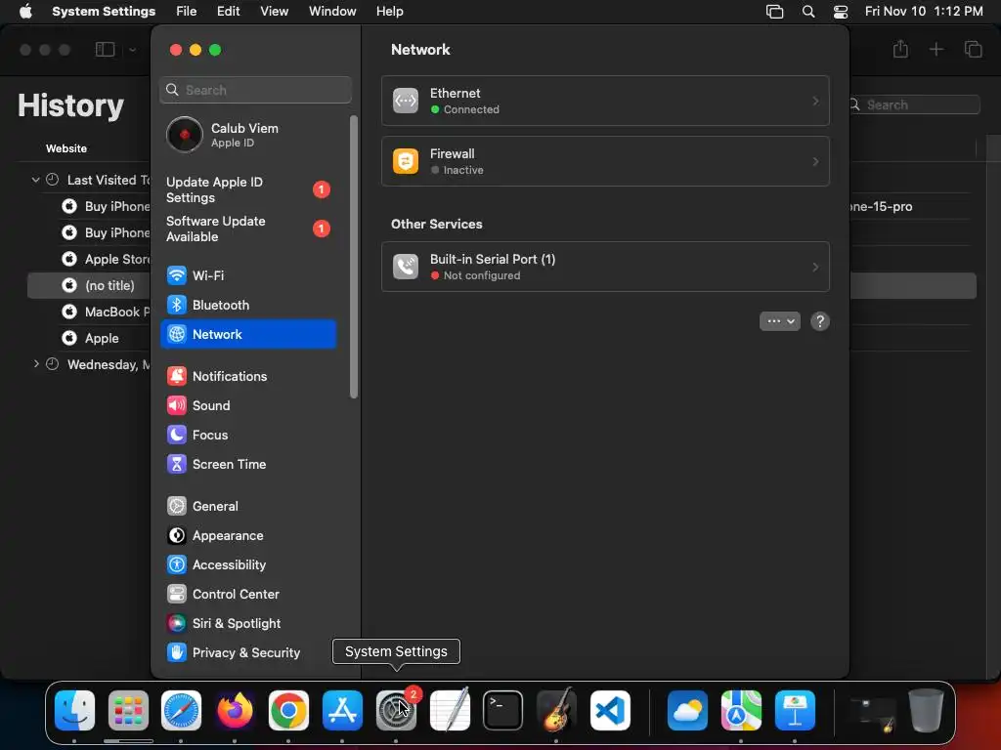The image size is (1001, 750).
Task: Click Safari tab overview button
Action: tap(973, 49)
